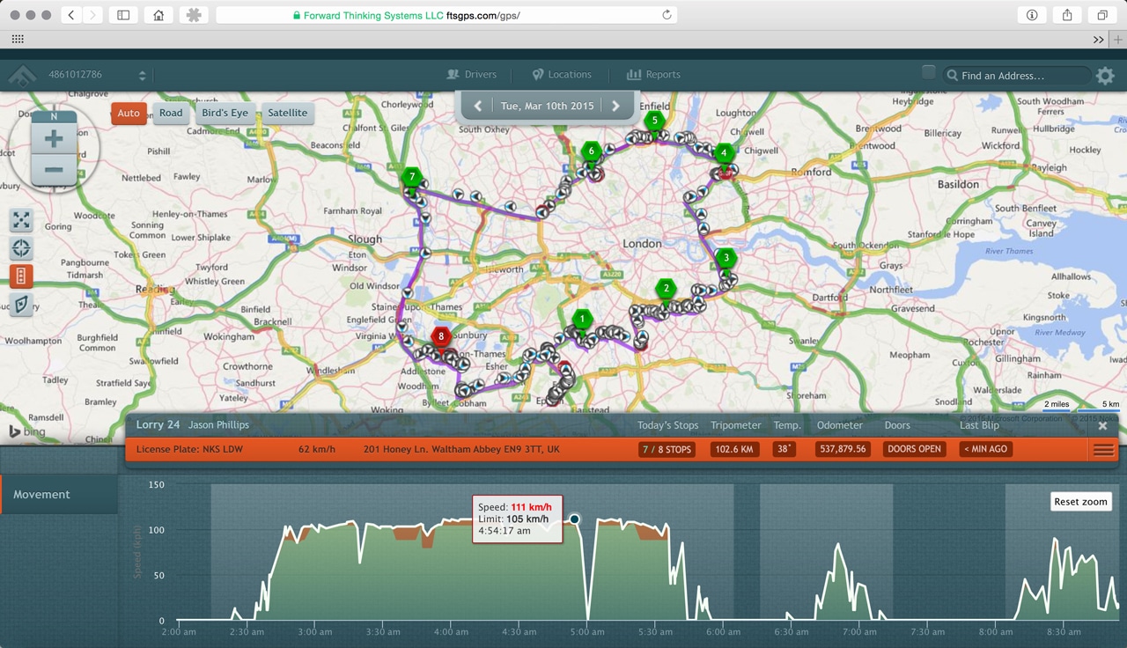The image size is (1127, 648).
Task: Toggle the orange traffic light overlay
Action: (21, 276)
